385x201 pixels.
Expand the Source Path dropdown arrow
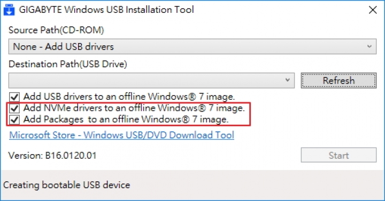(369, 46)
